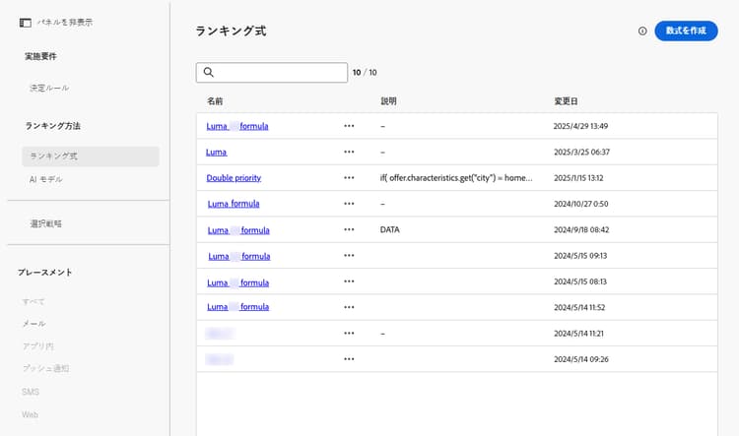Viewport: 739px width, 436px height.
Task: Click the 数式を作成 button
Action: 686,31
